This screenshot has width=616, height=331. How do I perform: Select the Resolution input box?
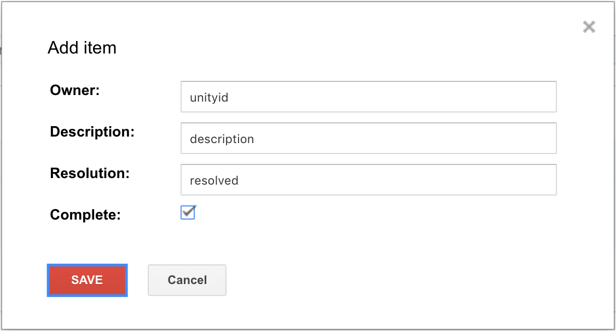[369, 180]
